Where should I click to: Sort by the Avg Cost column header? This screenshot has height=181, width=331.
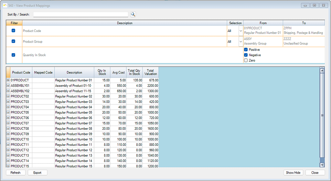coord(118,73)
